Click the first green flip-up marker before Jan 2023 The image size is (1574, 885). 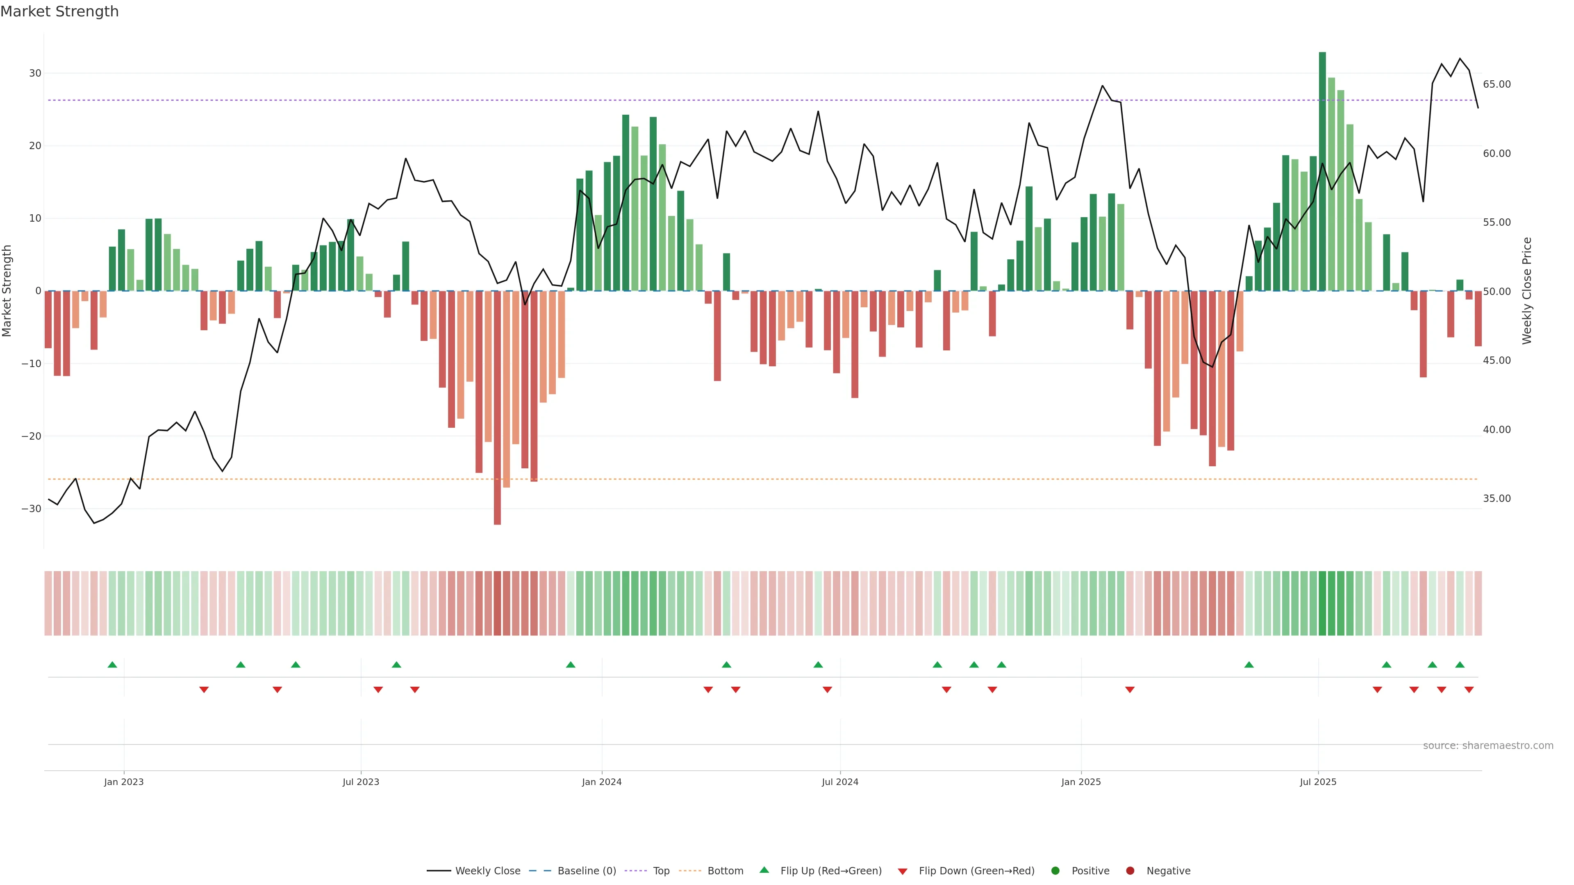click(x=112, y=665)
